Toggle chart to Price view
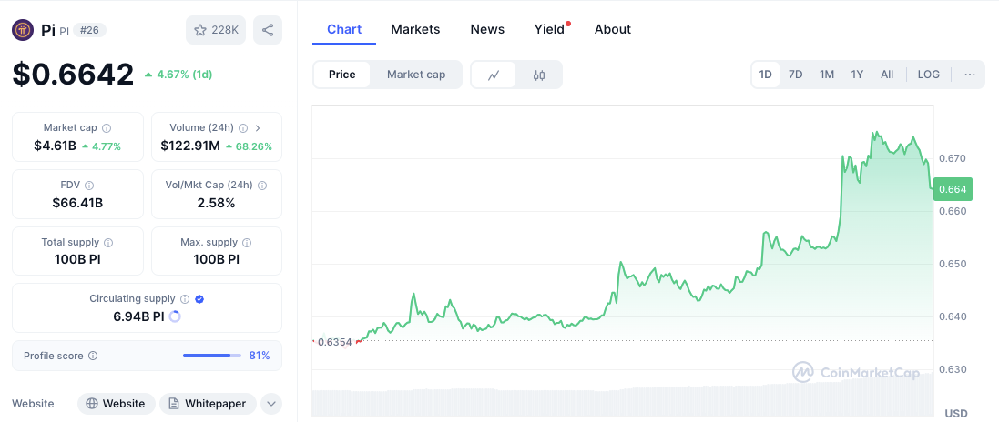Image resolution: width=999 pixels, height=422 pixels. pos(342,75)
